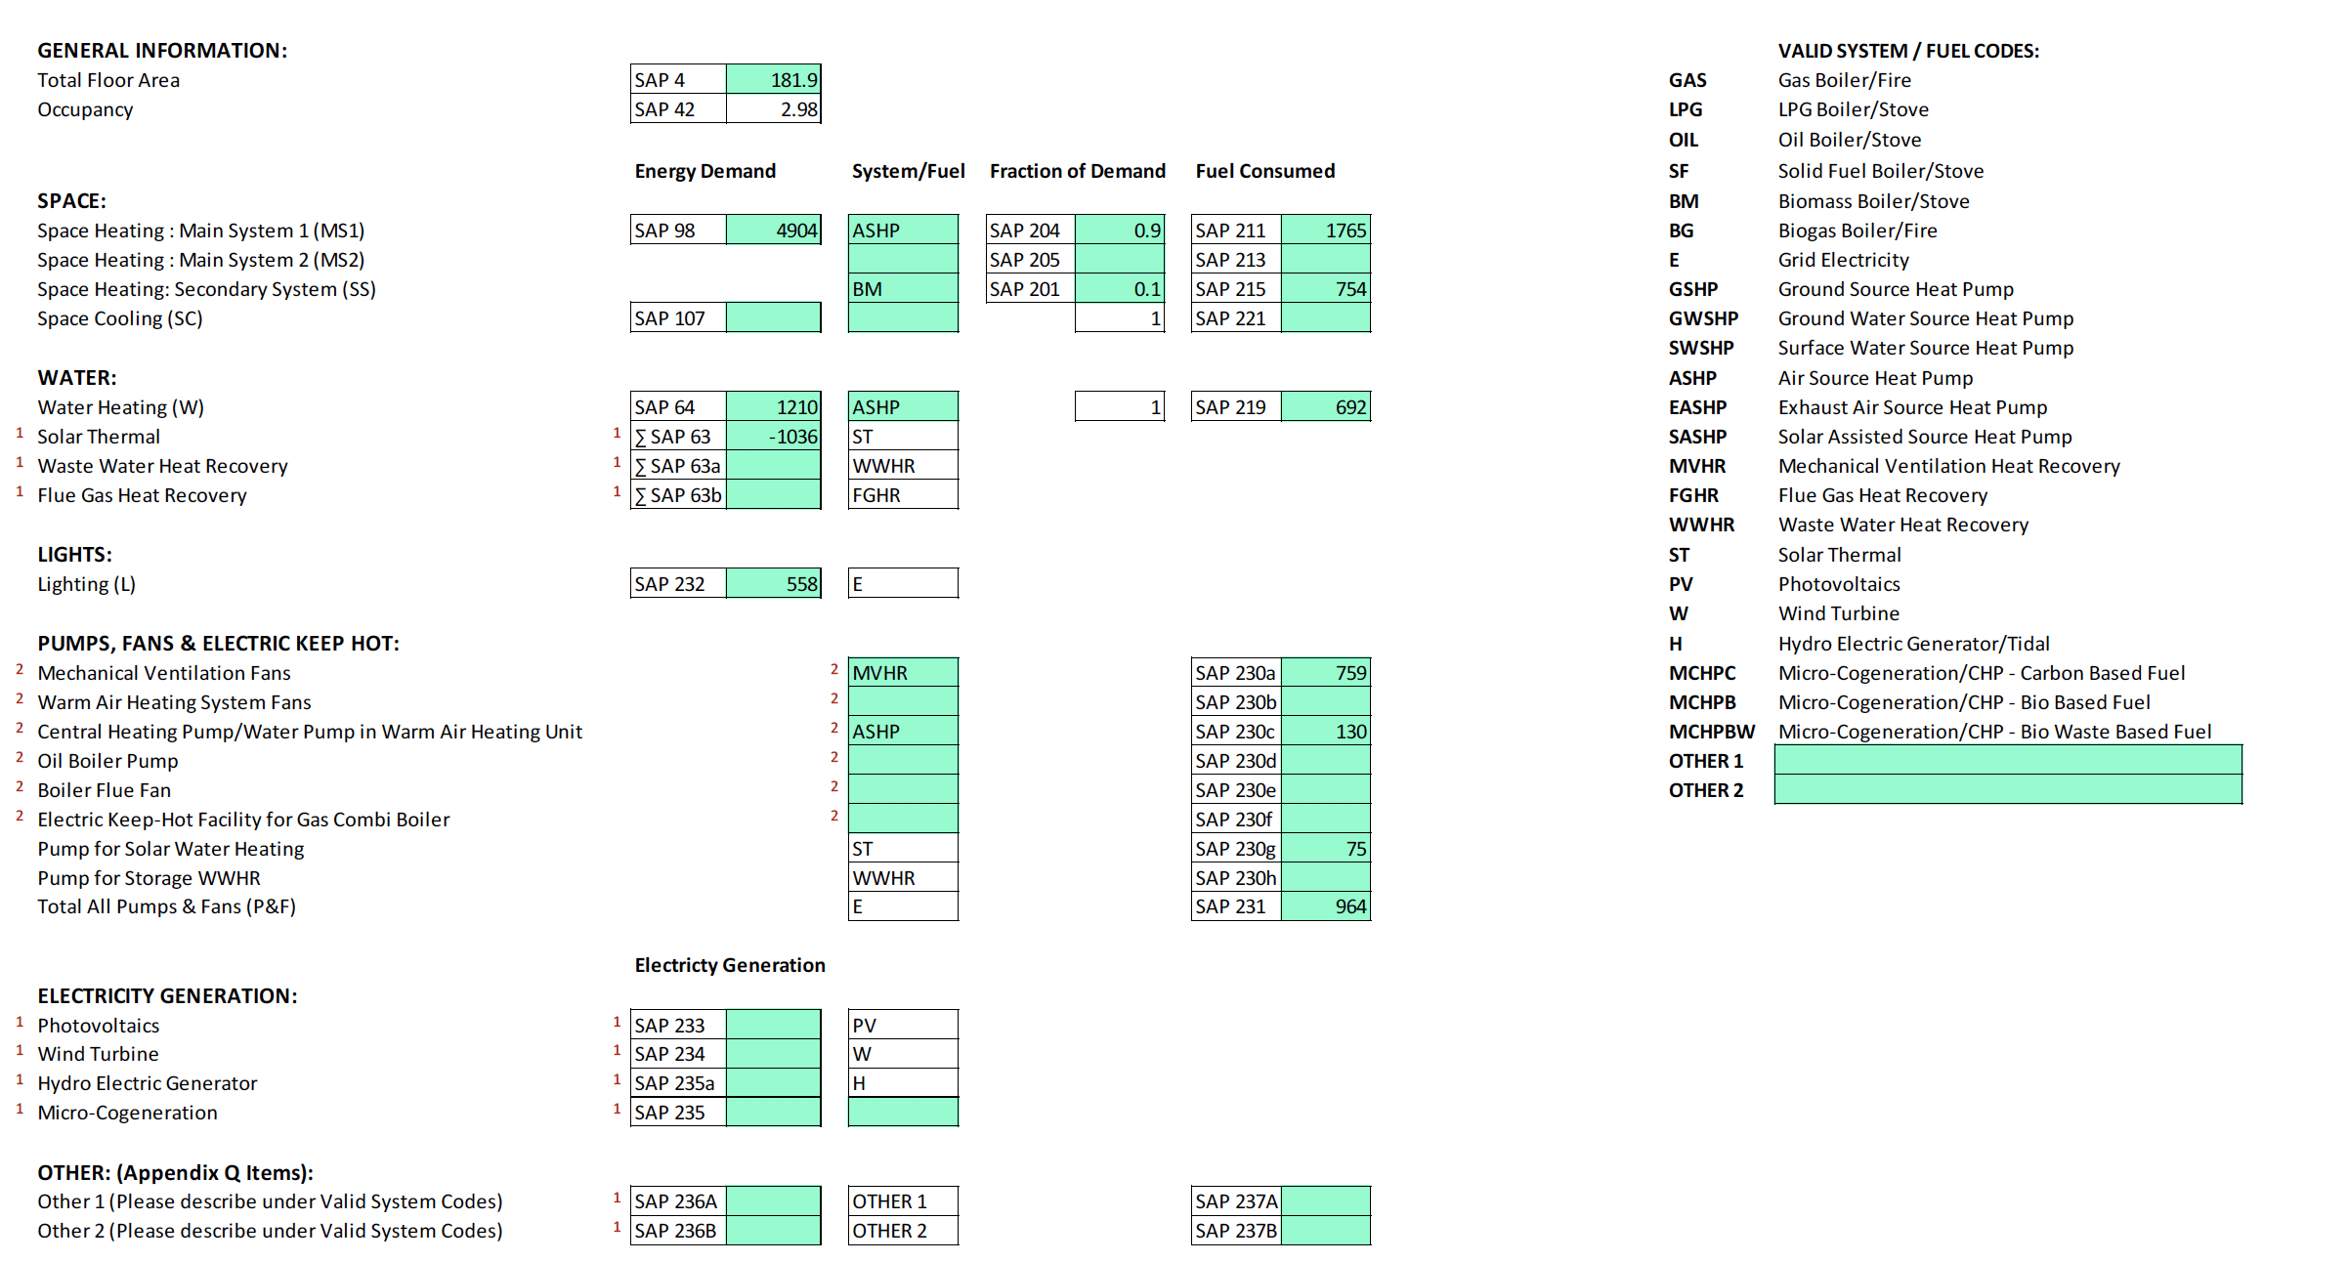Select the SAP 204 fraction value 0.9
2349x1262 pixels.
(1120, 230)
